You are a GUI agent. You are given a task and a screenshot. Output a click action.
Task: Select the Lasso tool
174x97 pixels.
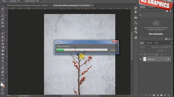[x=2, y=16]
